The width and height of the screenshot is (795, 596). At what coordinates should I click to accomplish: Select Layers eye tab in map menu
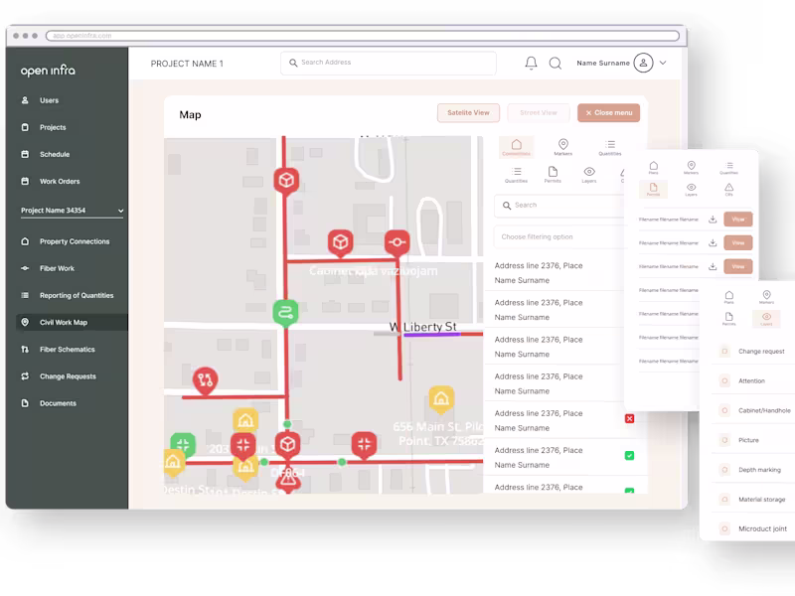(589, 175)
